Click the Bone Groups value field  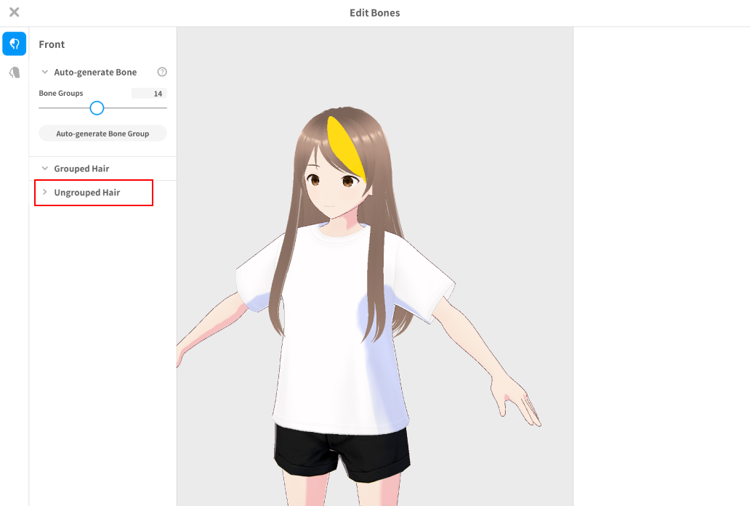149,94
